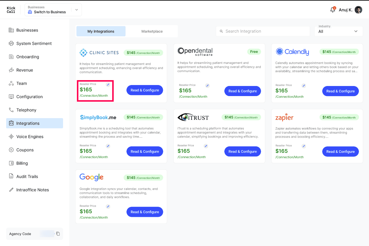This screenshot has height=246, width=369.
Task: Select Team in the sidebar
Action: point(34,83)
